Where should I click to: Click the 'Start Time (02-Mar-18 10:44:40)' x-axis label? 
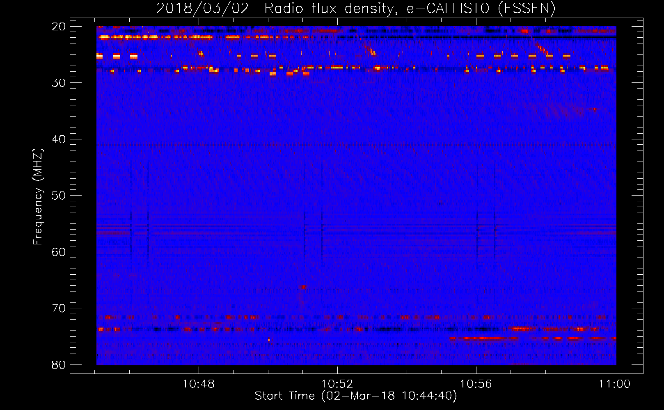click(356, 396)
